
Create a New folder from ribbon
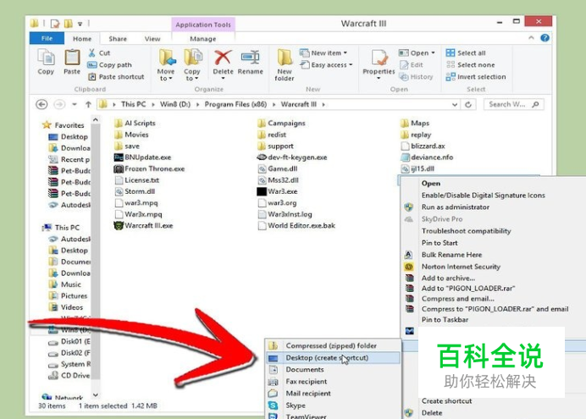click(285, 65)
